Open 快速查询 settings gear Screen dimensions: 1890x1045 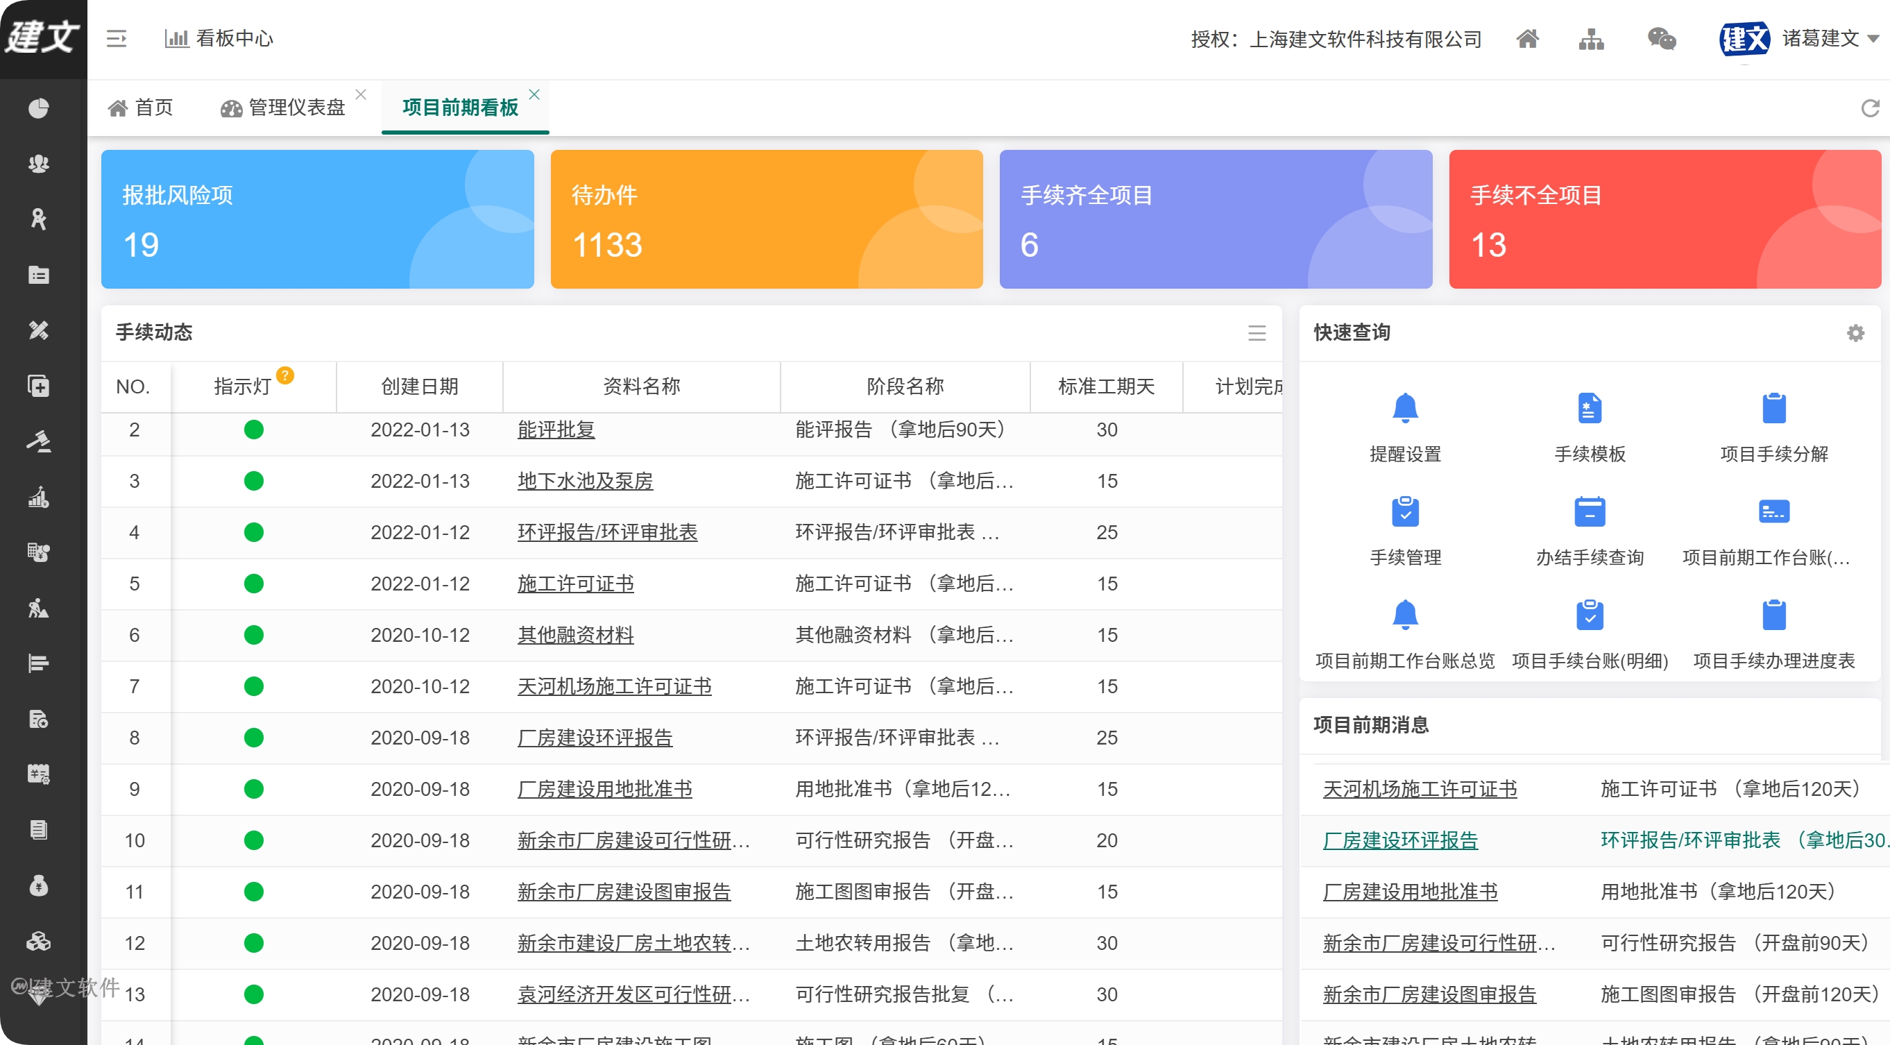[1855, 332]
